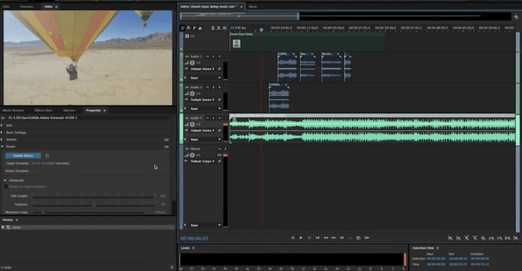Open the Levels panel menu icon
Image resolution: width=522 pixels, height=271 pixels.
tap(193, 248)
